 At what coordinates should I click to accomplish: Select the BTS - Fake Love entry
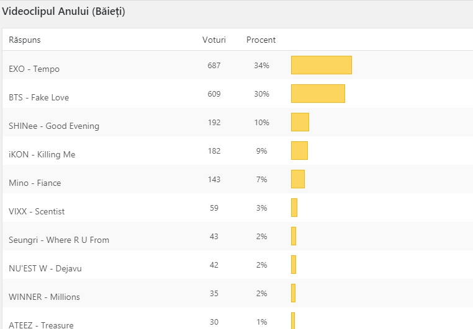(38, 97)
